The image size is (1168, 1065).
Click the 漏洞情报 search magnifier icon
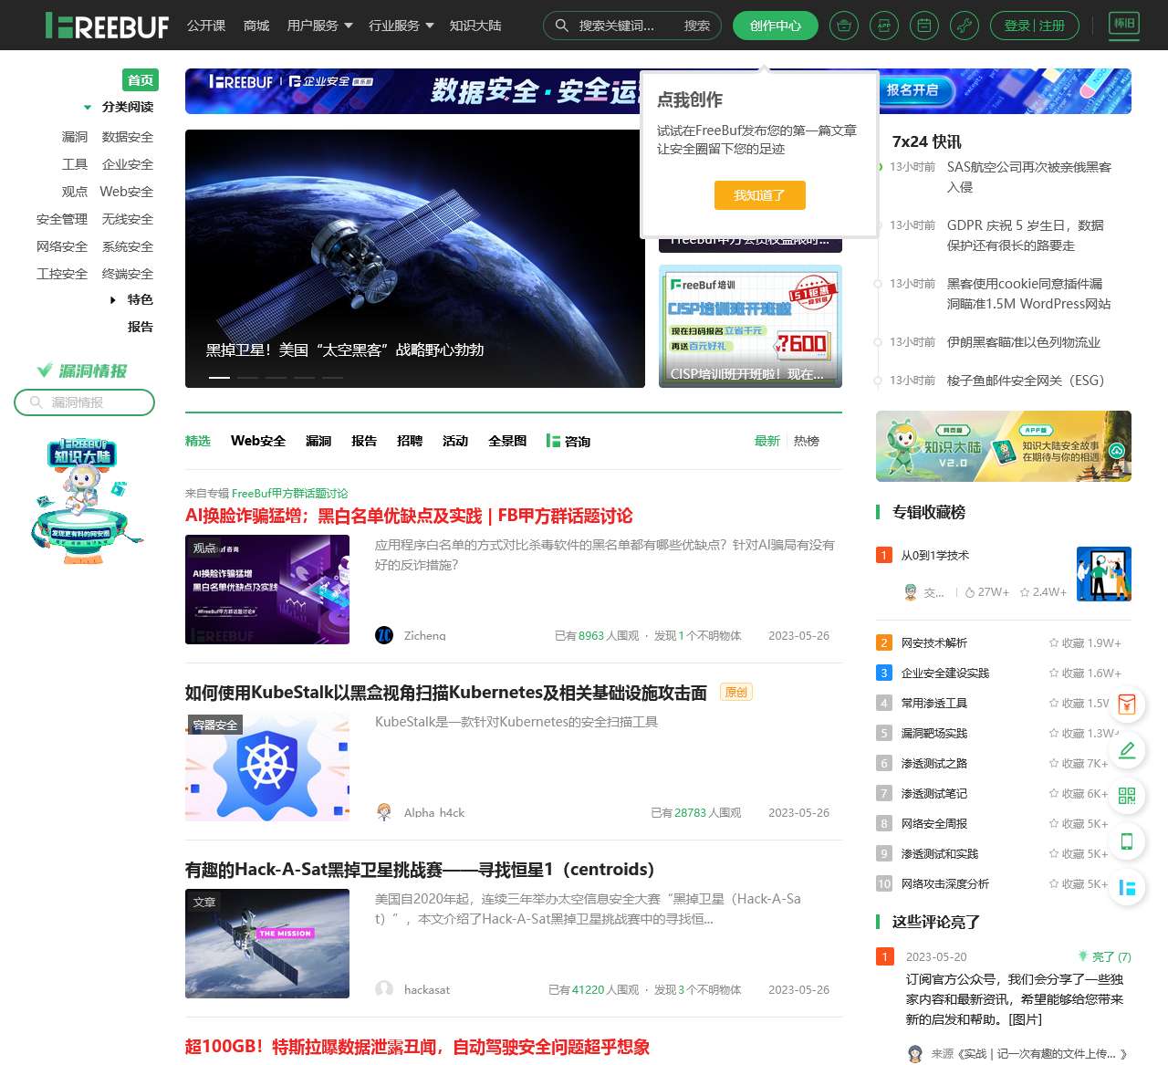click(36, 402)
